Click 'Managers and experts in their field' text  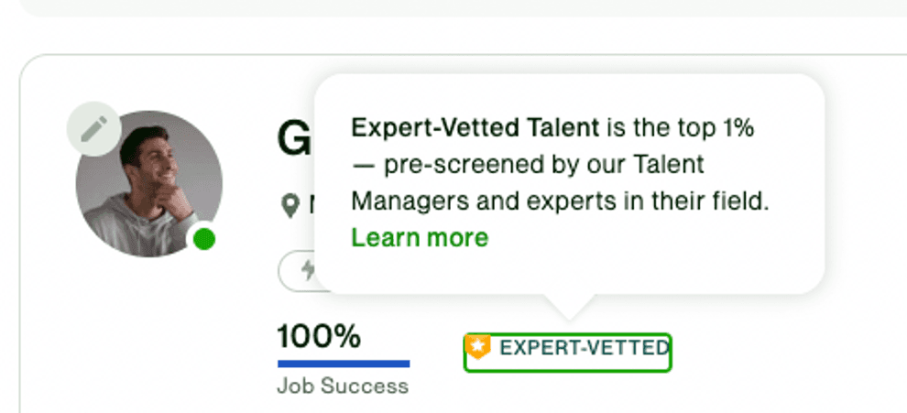coord(560,201)
